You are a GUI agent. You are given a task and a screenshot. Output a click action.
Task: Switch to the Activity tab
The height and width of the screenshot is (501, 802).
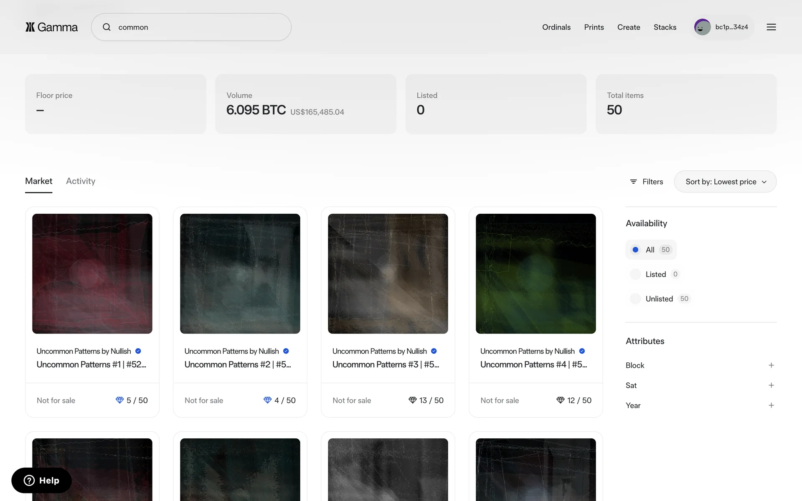[81, 181]
